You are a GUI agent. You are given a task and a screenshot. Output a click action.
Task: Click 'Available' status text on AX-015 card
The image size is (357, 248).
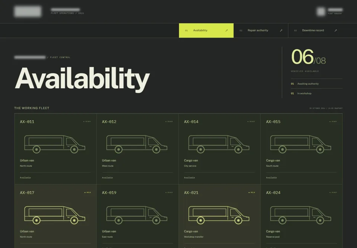(271, 178)
